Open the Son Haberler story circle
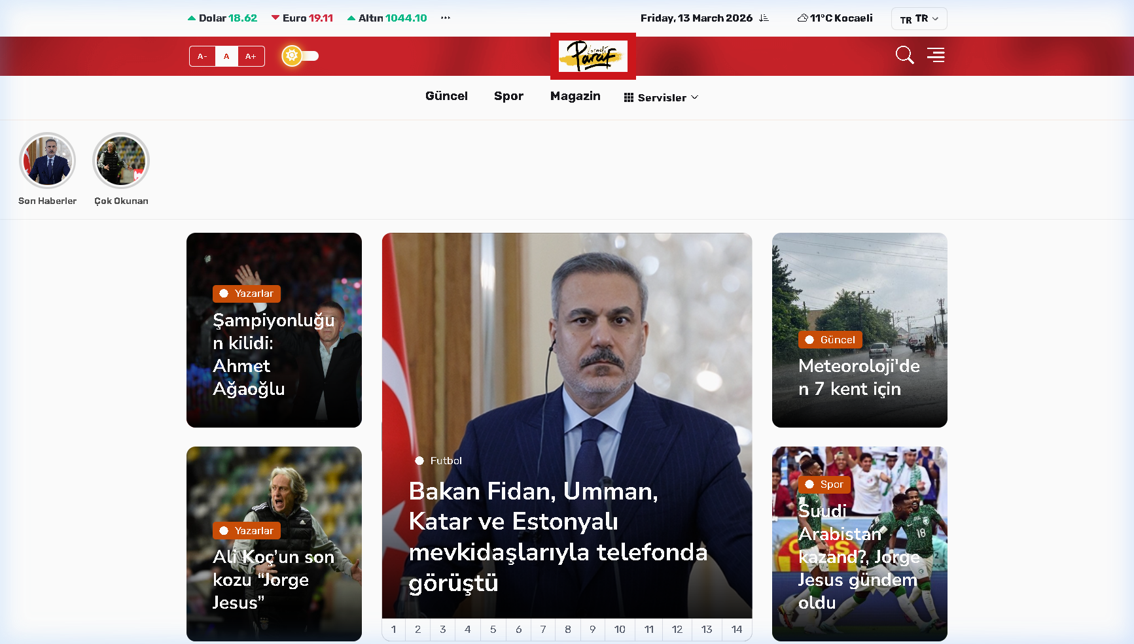Screen dimensions: 1134x644 pos(47,160)
